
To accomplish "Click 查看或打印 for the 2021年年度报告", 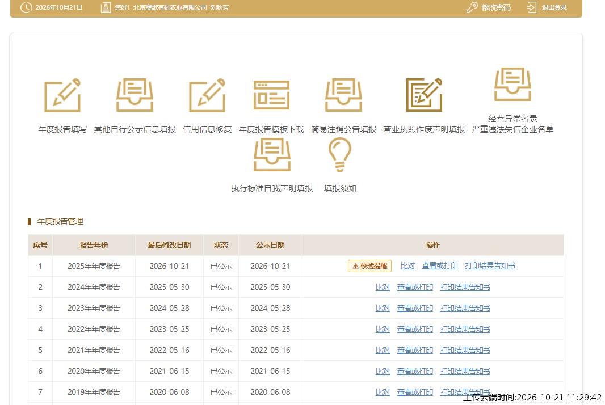I will [x=415, y=350].
